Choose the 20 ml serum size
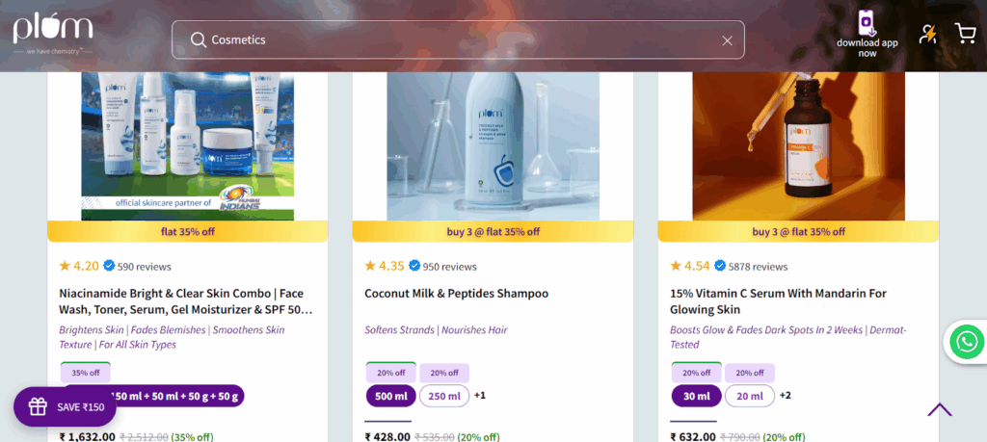Image resolution: width=987 pixels, height=442 pixels. click(x=750, y=396)
